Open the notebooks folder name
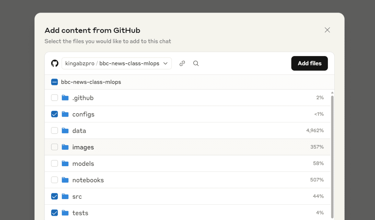375x220 pixels. (88, 180)
